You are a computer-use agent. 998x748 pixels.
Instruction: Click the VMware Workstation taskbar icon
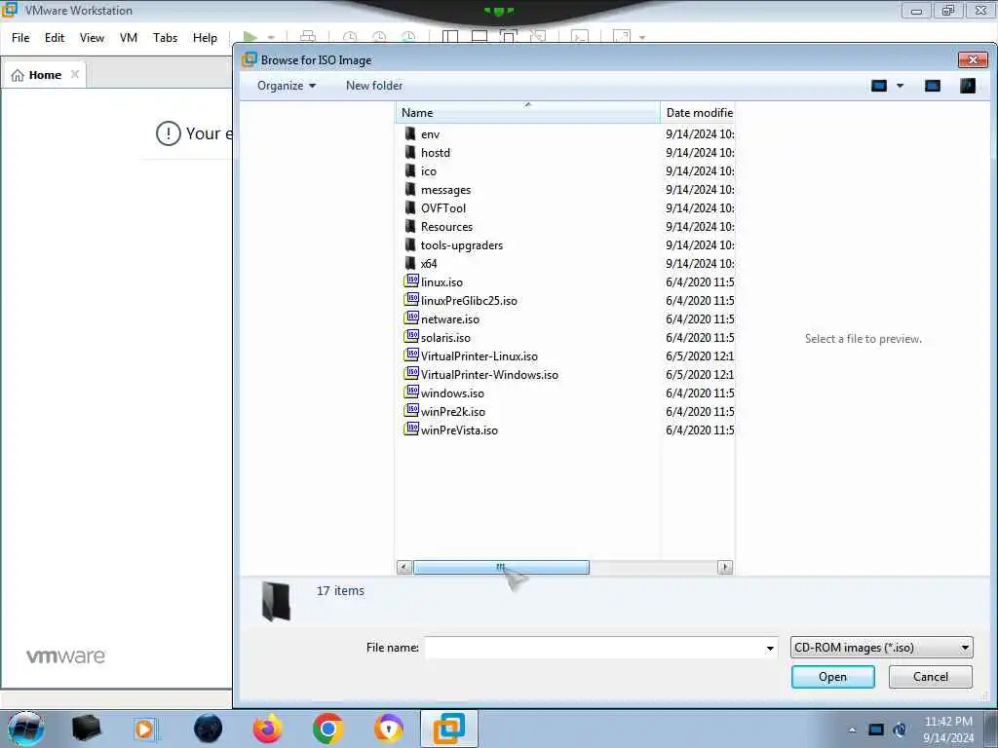pyautogui.click(x=448, y=729)
